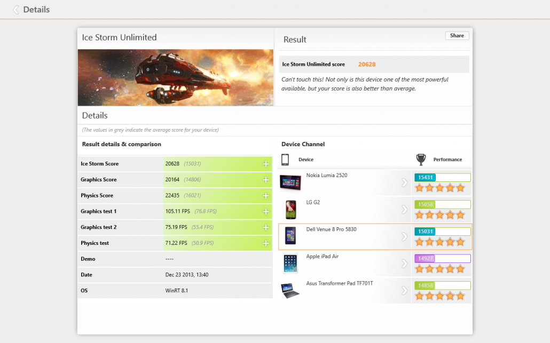Click the Nokia Lumia 2520 star rating
Image resolution: width=550 pixels, height=343 pixels.
click(x=440, y=188)
